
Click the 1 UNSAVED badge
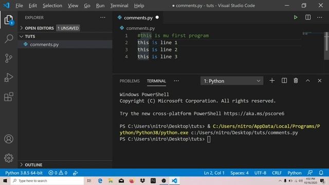68,28
